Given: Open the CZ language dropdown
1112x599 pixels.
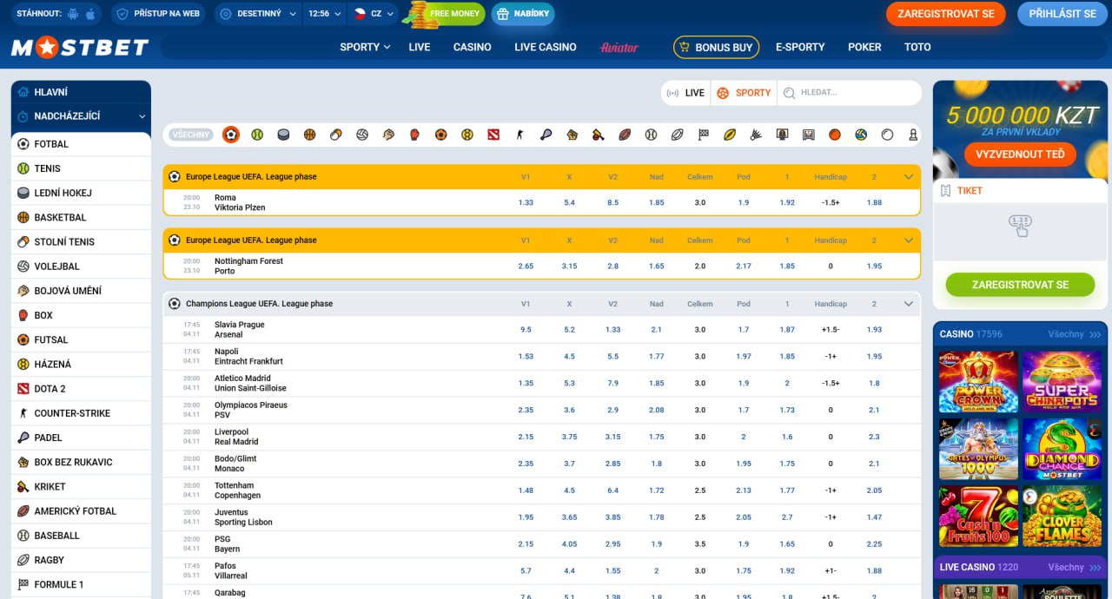Looking at the screenshot, I should pyautogui.click(x=374, y=14).
